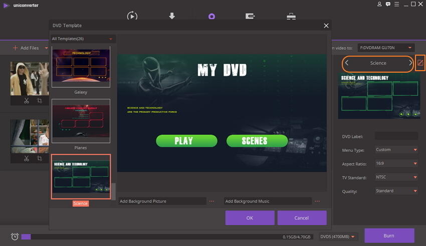The width and height of the screenshot is (426, 246).
Task: Click the SCENES button in menu preview
Action: point(257,141)
